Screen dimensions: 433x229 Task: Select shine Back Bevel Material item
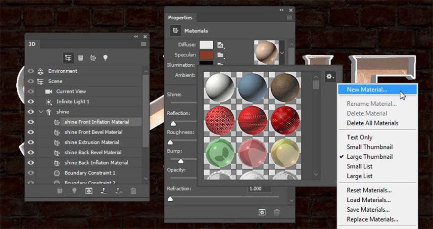point(93,152)
